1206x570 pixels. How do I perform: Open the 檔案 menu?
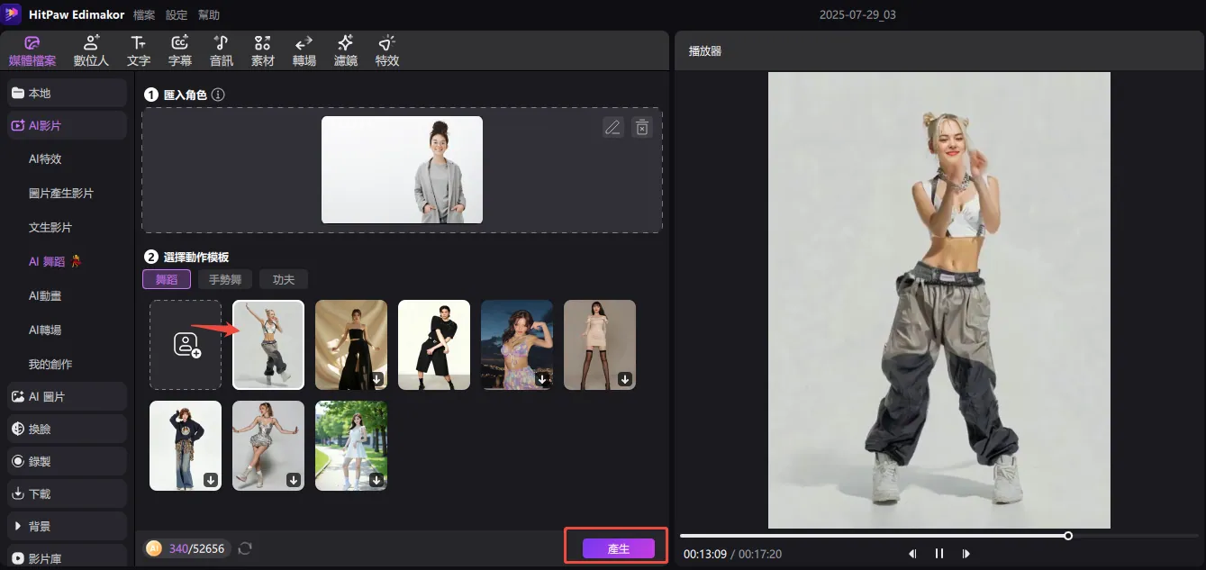[144, 15]
